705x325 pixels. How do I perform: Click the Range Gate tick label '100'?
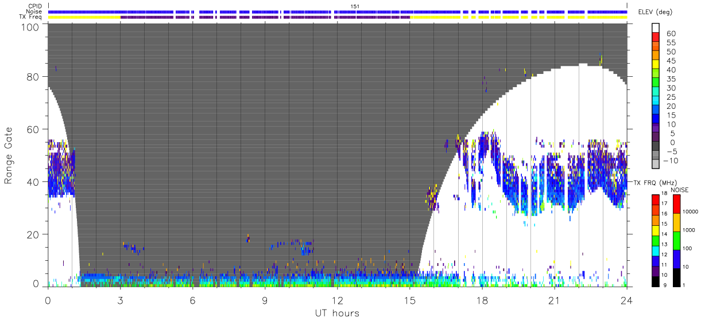coord(30,27)
